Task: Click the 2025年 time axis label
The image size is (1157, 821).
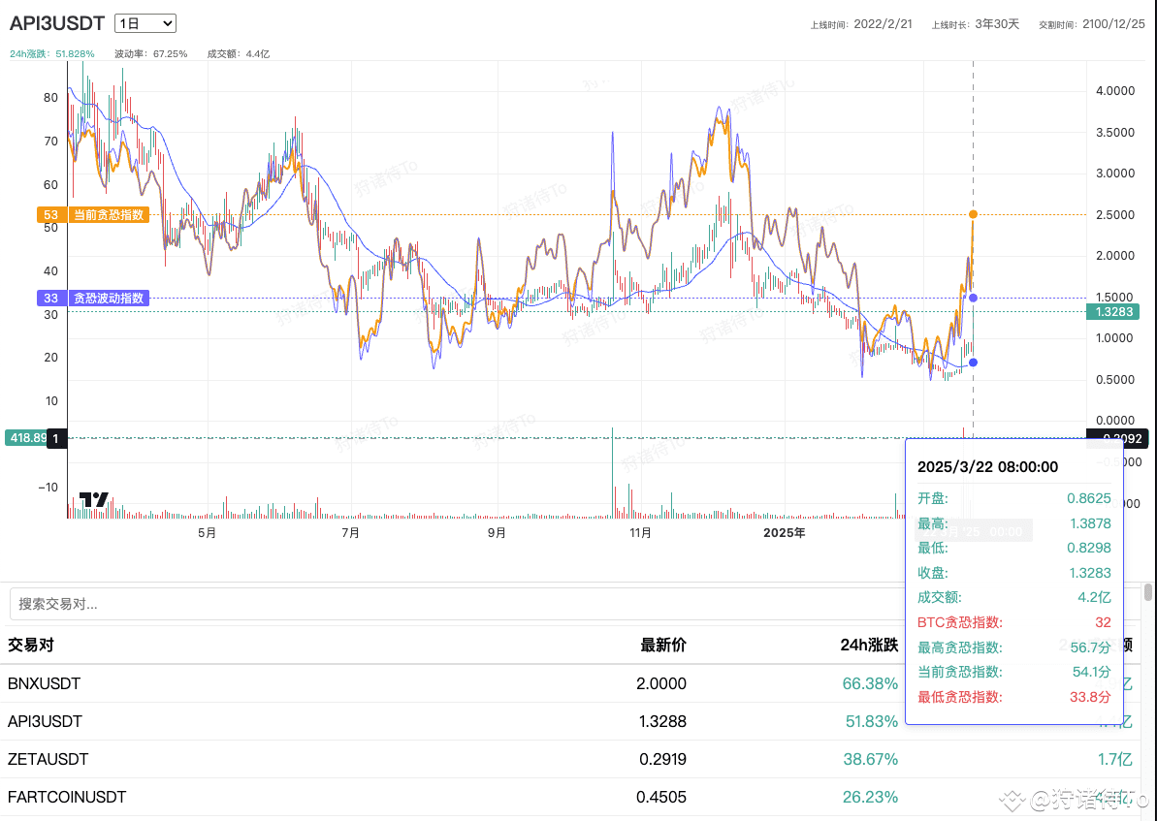Action: [784, 532]
